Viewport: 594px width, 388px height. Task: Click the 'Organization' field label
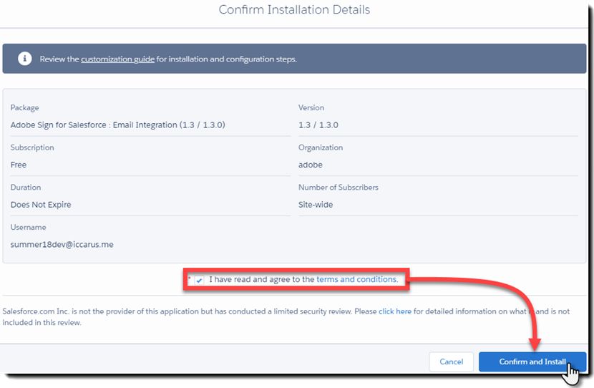[x=321, y=147]
